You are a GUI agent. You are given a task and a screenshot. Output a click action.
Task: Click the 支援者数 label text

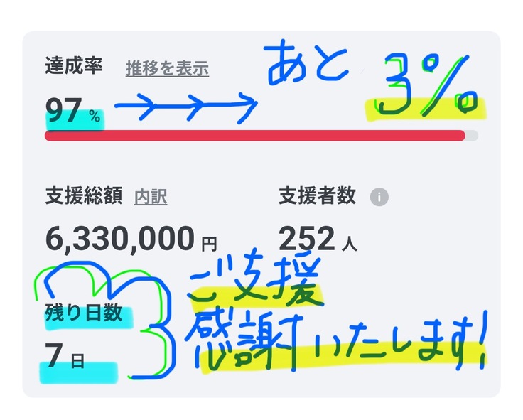point(317,196)
